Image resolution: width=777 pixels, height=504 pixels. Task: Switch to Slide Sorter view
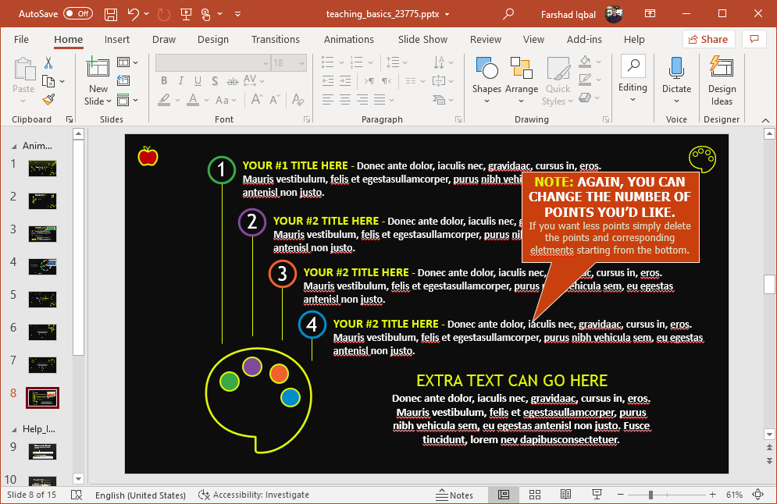coord(535,495)
